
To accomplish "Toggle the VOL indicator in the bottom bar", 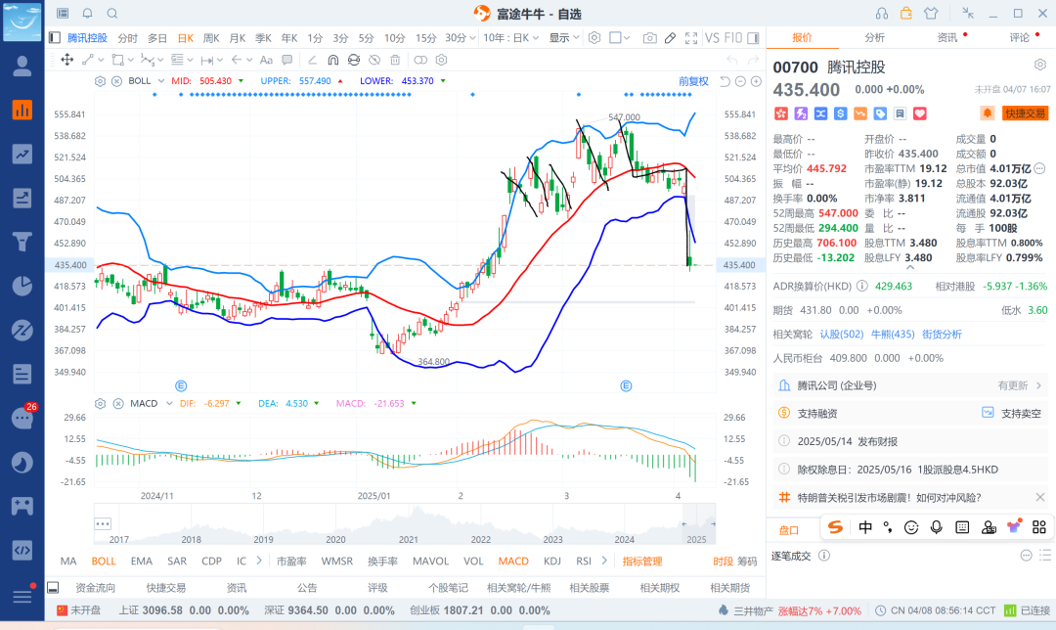I will pos(473,562).
